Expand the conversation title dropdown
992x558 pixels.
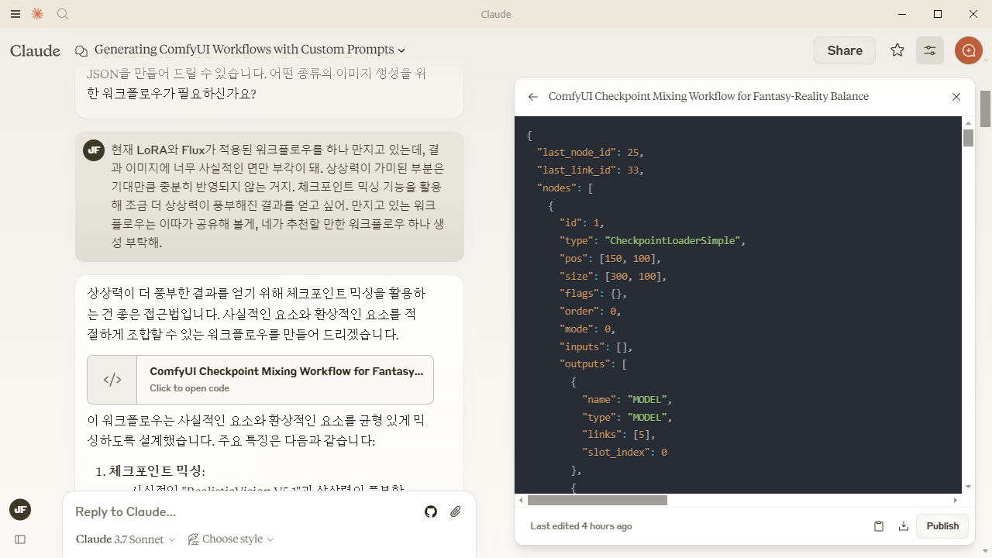pos(401,50)
